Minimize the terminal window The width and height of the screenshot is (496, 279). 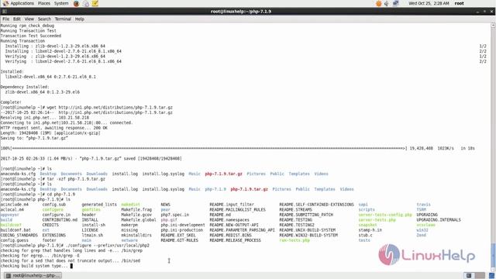point(477,12)
